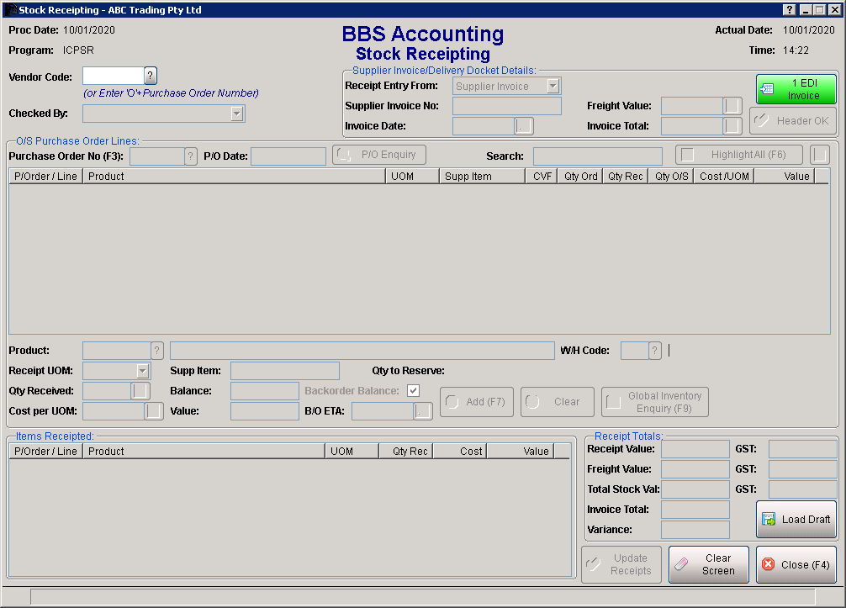Click the Purchase Order No lookup icon
Image resolution: width=846 pixels, height=608 pixels.
191,156
